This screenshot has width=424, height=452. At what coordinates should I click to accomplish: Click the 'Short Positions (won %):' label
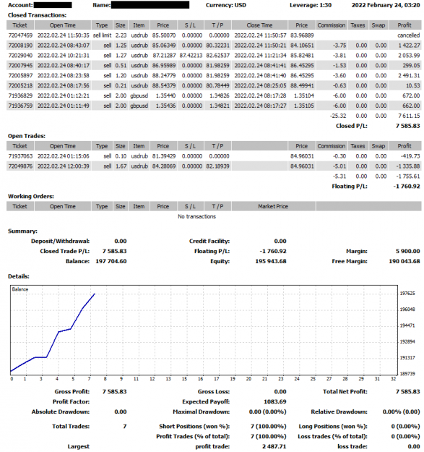click(194, 427)
